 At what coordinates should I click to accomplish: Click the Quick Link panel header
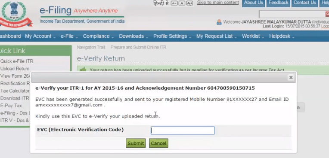click(36, 50)
